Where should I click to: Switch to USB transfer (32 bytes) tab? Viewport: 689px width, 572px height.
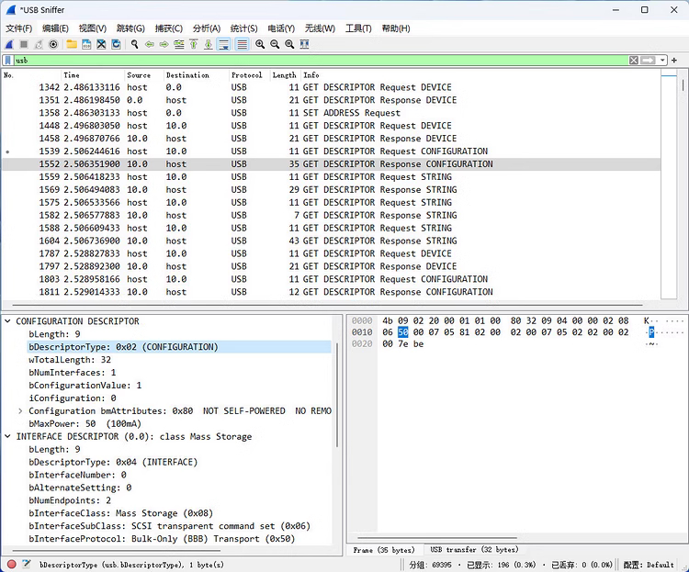[x=474, y=550]
